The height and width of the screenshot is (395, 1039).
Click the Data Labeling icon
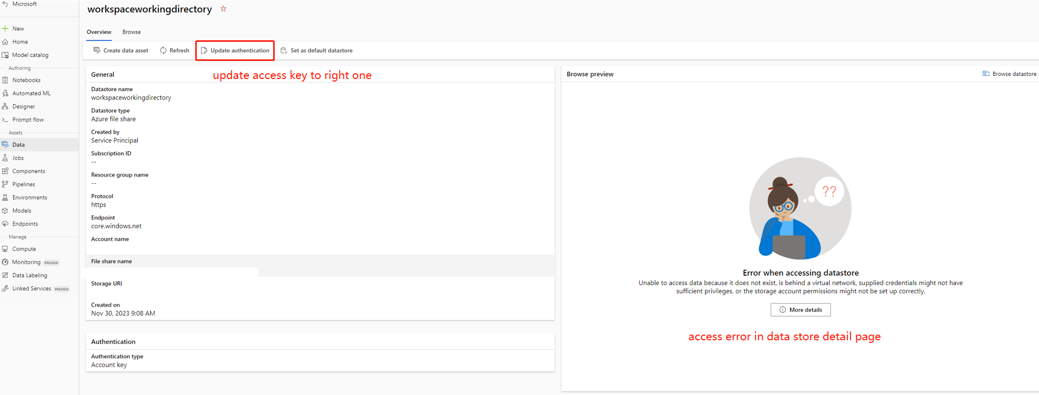click(5, 275)
